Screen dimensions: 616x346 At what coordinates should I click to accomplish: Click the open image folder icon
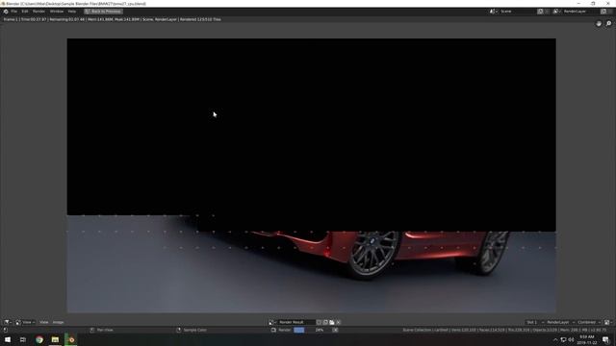pyautogui.click(x=332, y=322)
